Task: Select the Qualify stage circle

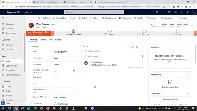Action: click(x=74, y=31)
